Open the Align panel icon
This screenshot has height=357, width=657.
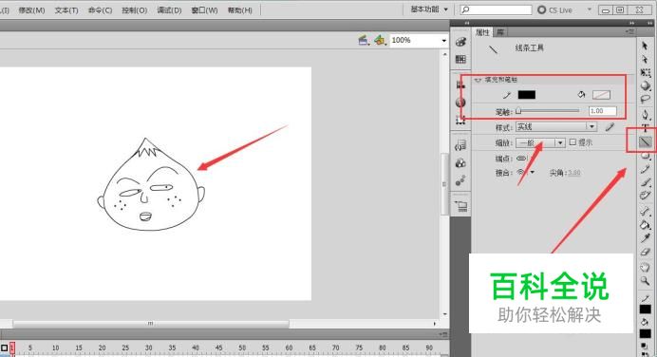coord(460,85)
